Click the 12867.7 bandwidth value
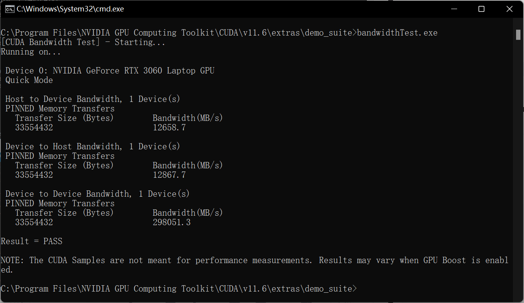The image size is (524, 303). point(169,175)
